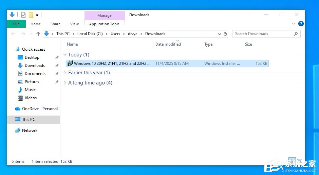Refresh the Downloads folder

225,34
